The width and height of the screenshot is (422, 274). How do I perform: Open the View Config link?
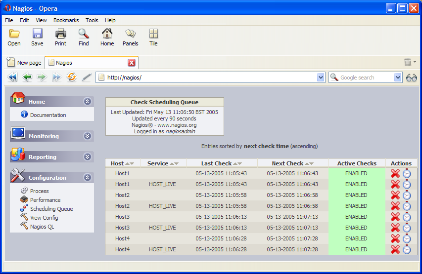pos(44,218)
